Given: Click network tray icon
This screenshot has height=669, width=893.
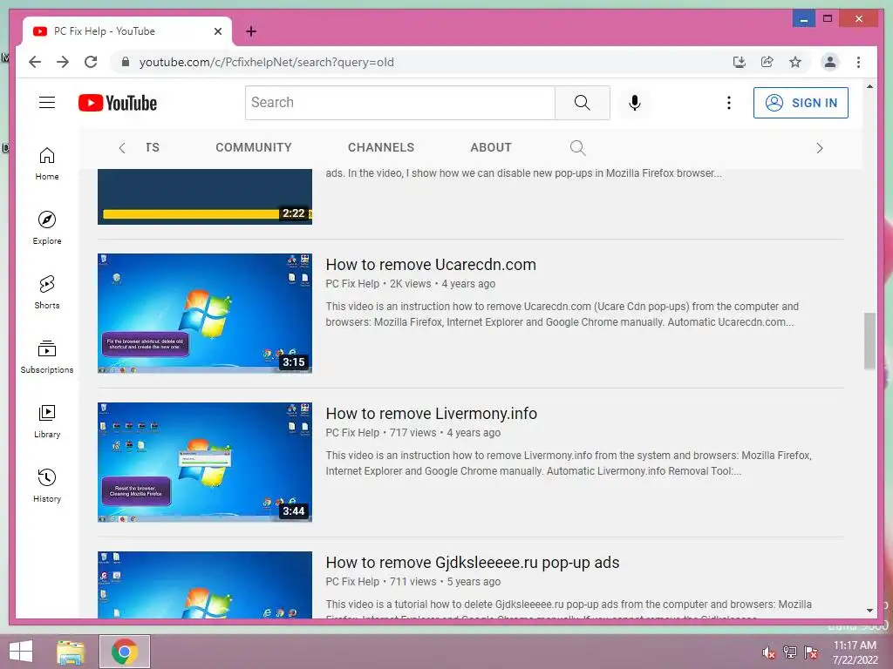Looking at the screenshot, I should [790, 652].
